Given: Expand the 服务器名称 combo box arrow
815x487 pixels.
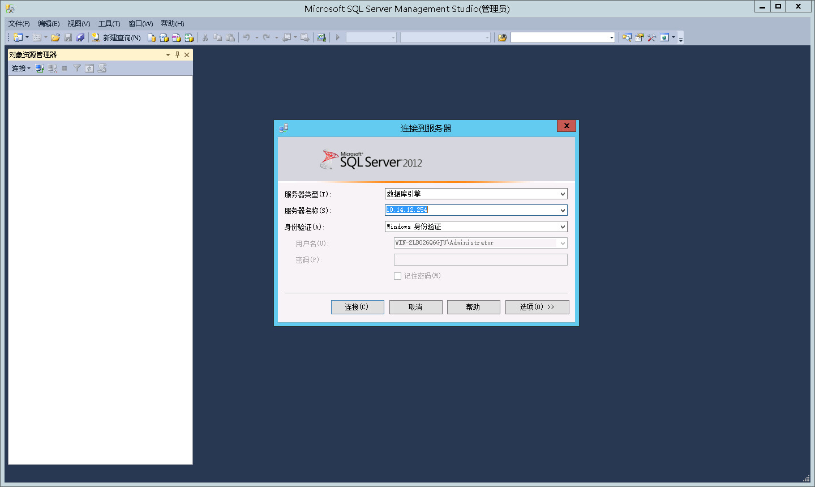Looking at the screenshot, I should (x=563, y=210).
